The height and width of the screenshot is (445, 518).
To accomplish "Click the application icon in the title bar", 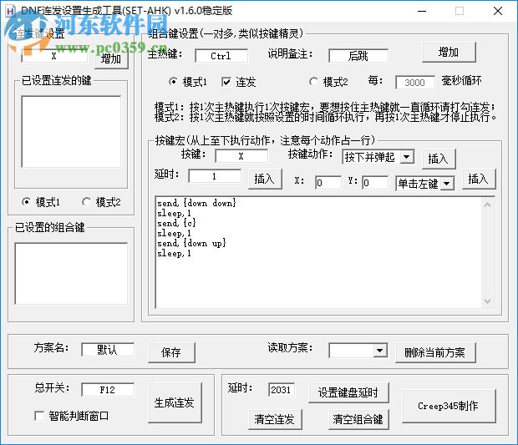I will coord(10,11).
